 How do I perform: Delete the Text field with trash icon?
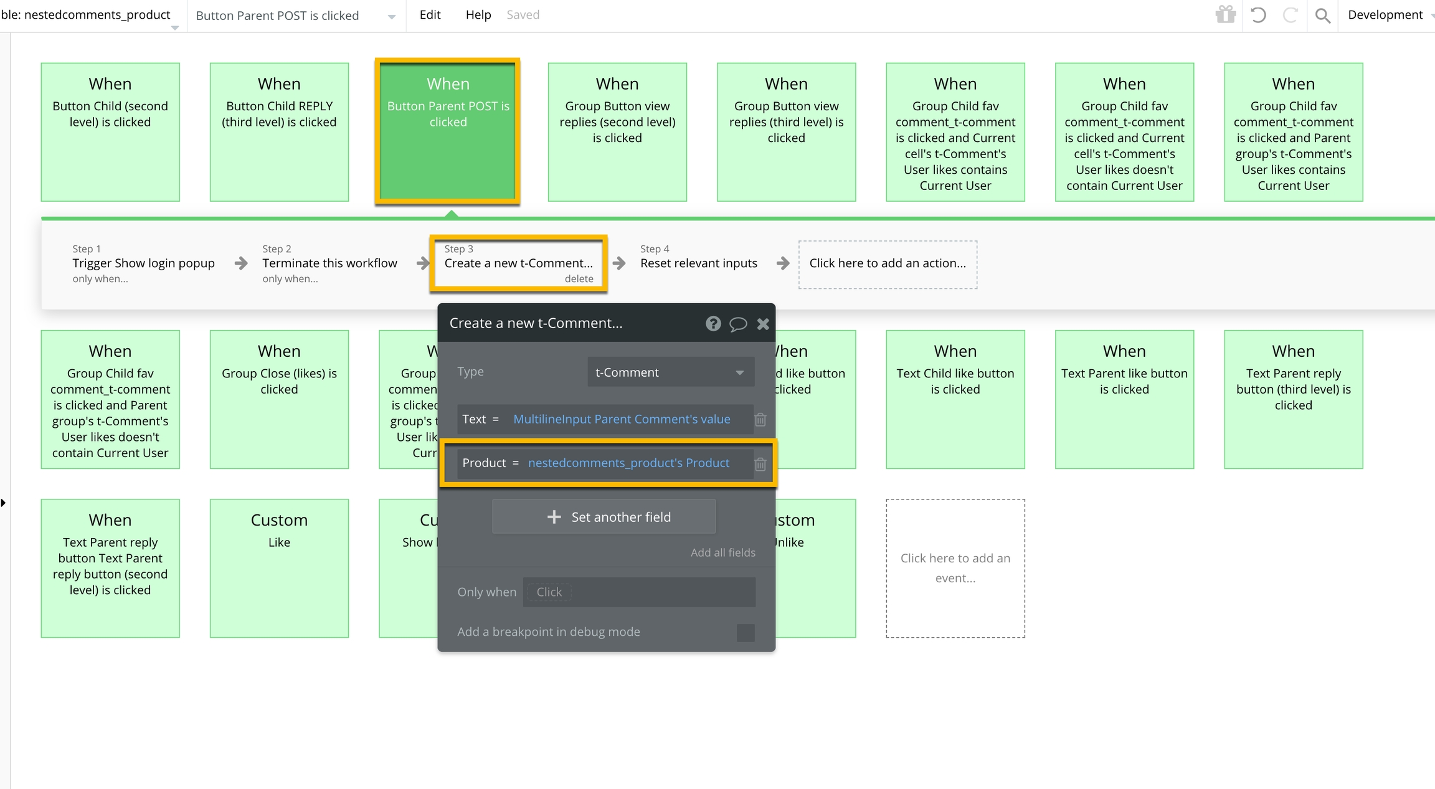coord(760,420)
